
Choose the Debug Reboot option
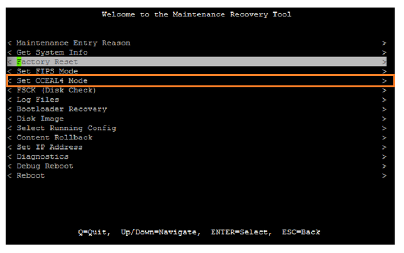[x=197, y=166]
